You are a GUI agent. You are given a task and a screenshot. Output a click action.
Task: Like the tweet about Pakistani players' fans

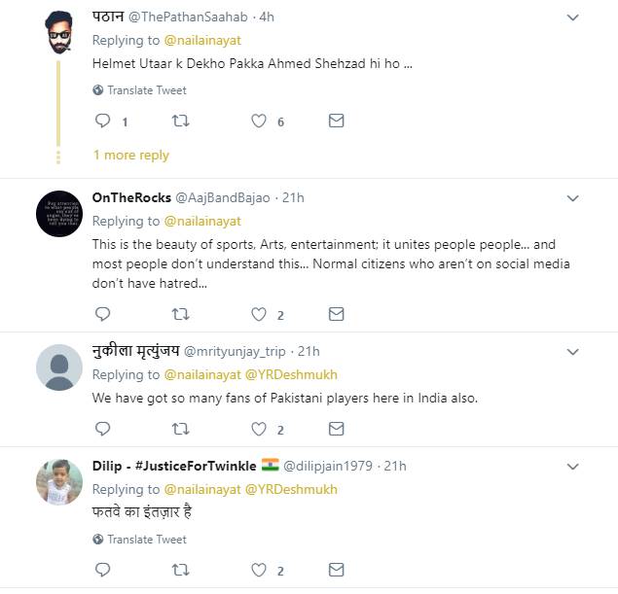click(x=259, y=429)
